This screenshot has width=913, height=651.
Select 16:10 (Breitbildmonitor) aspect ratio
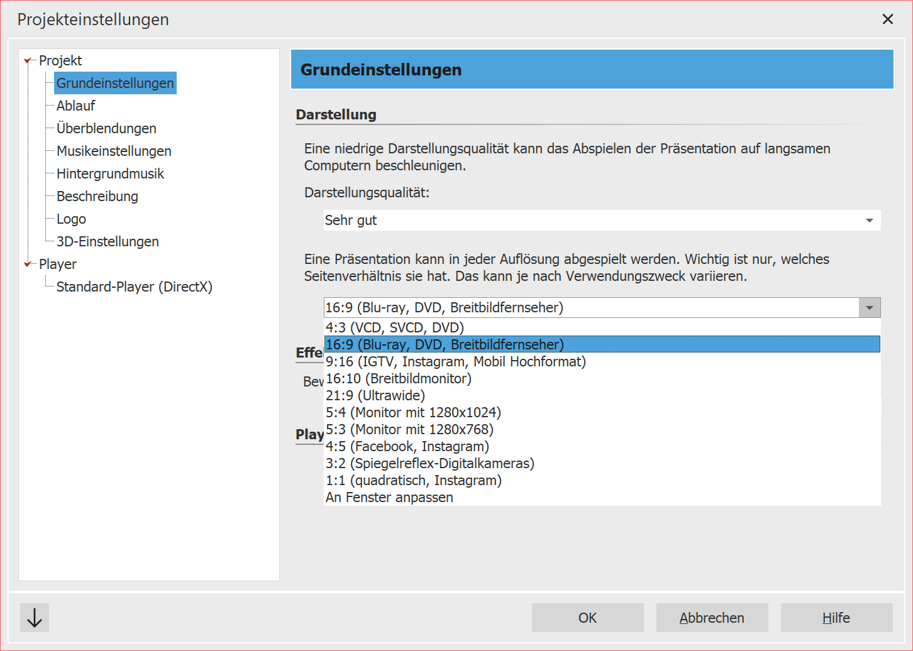602,378
